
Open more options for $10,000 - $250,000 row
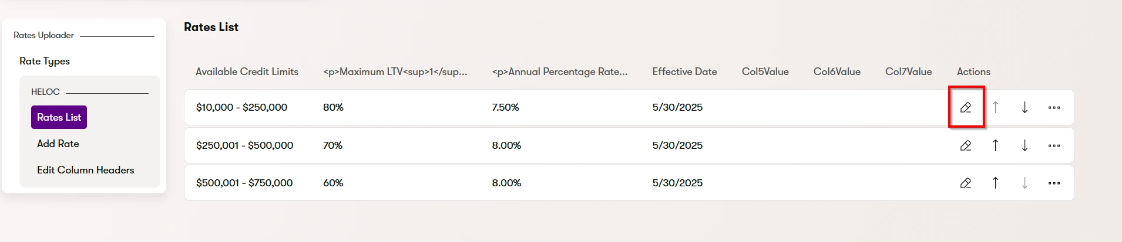pos(1054,107)
